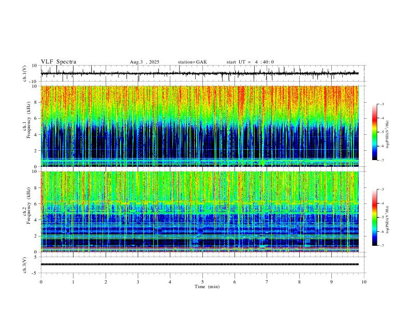
Task: Click the "start UT = 4 :40: 0" header text
Action: coord(250,62)
